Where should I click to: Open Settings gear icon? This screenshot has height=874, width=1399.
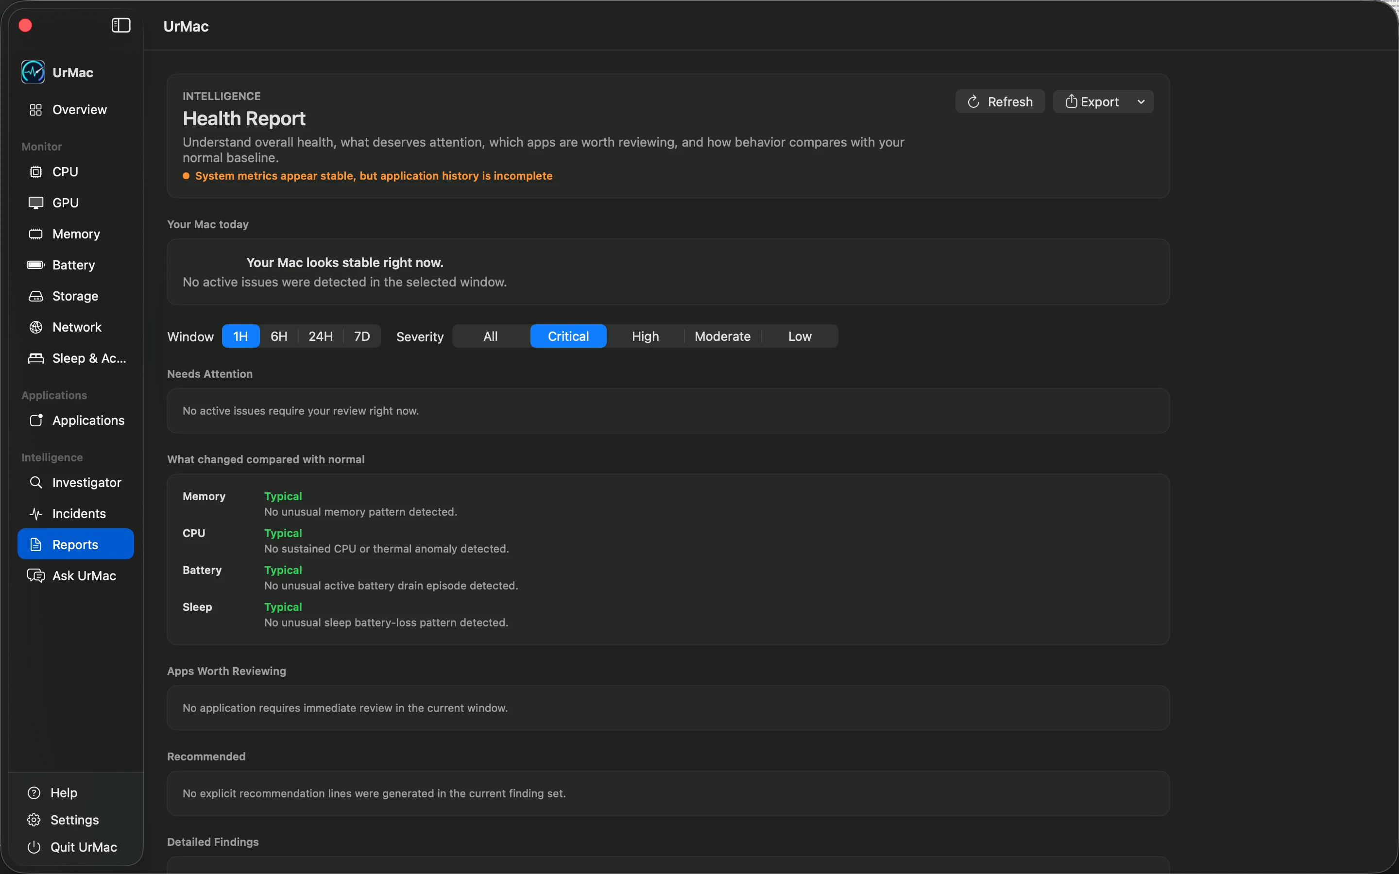[34, 820]
